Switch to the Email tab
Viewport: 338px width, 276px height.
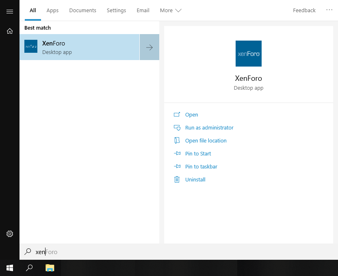coord(143,10)
